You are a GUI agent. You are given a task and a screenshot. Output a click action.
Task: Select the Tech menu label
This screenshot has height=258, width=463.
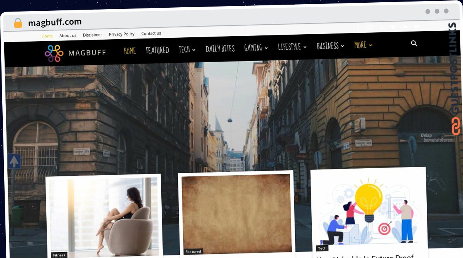click(184, 50)
